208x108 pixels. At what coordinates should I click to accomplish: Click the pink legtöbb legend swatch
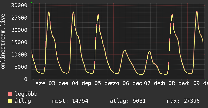(10, 94)
